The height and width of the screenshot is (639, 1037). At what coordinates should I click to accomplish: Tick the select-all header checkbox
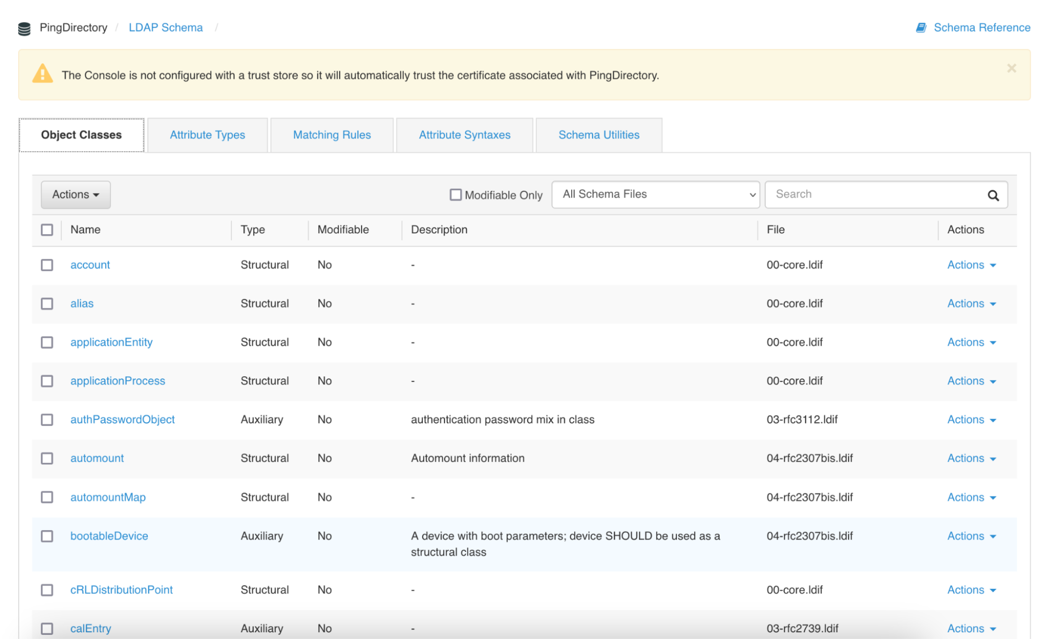point(47,230)
